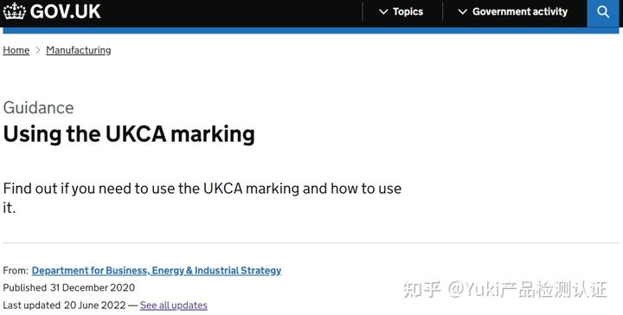Open the search magnifier icon
623x315 pixels.
[x=603, y=12]
